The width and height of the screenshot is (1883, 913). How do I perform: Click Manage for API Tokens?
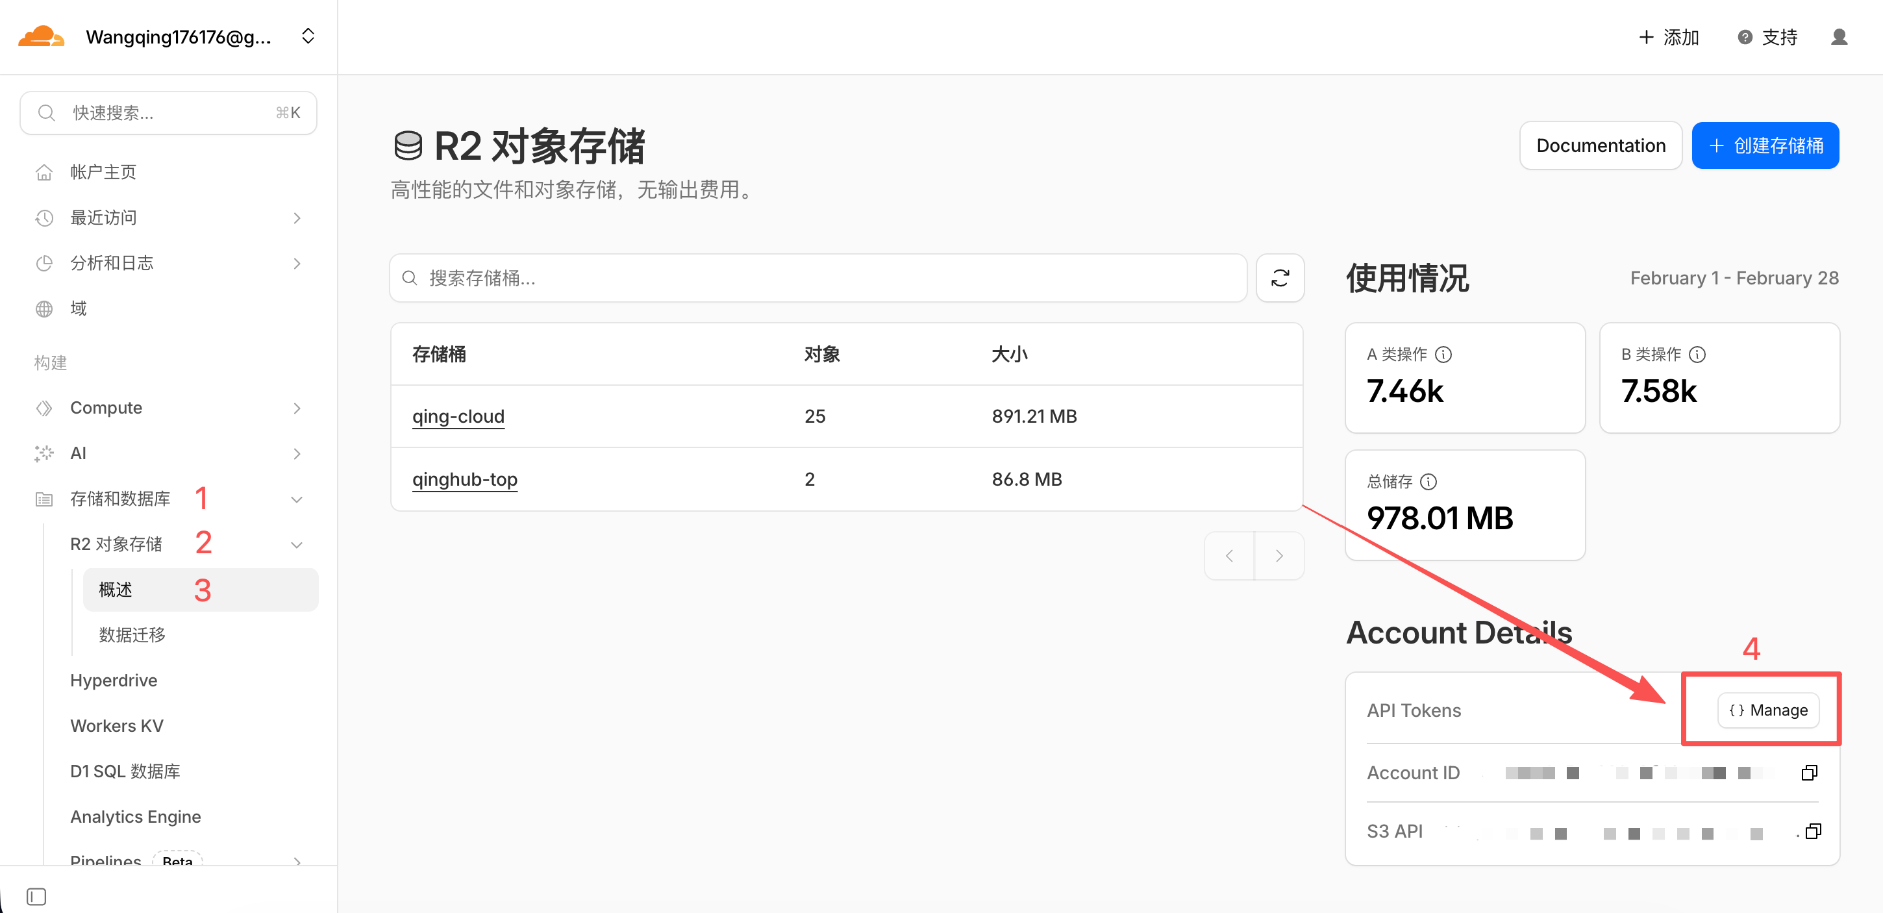click(x=1767, y=710)
